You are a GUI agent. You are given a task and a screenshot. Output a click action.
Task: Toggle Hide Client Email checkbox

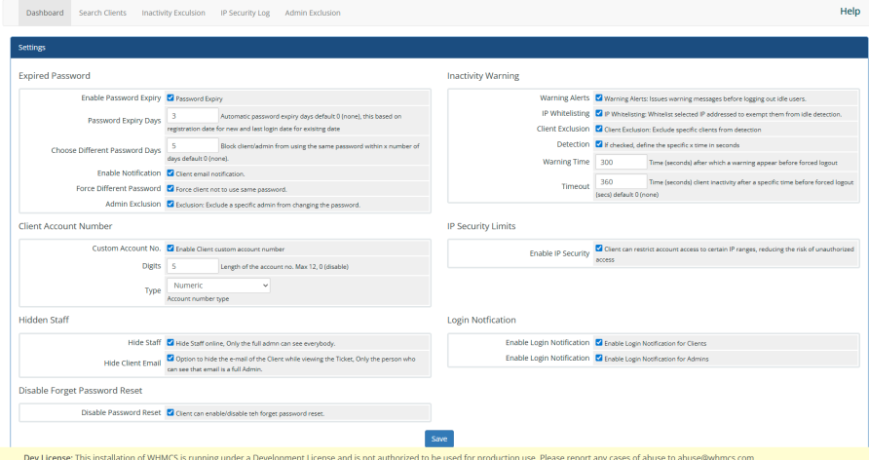(170, 358)
